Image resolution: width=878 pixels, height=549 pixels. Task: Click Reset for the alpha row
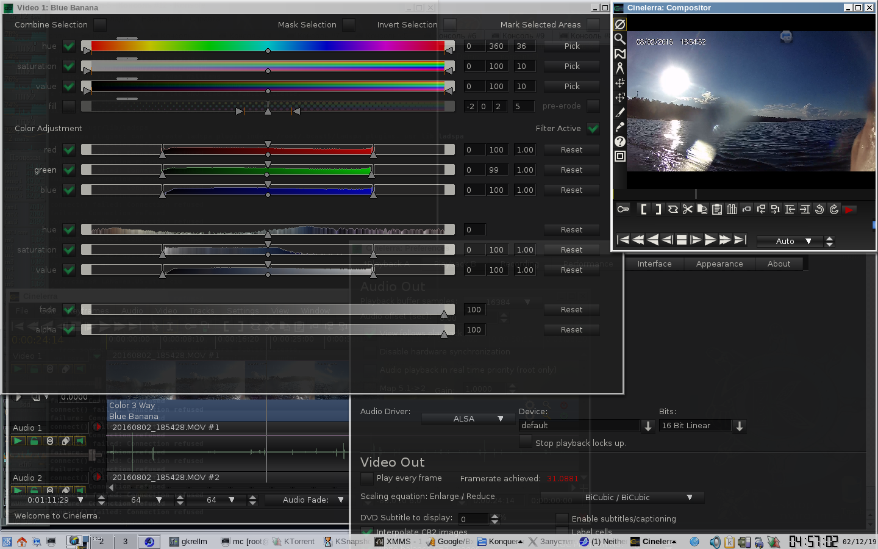(x=572, y=330)
